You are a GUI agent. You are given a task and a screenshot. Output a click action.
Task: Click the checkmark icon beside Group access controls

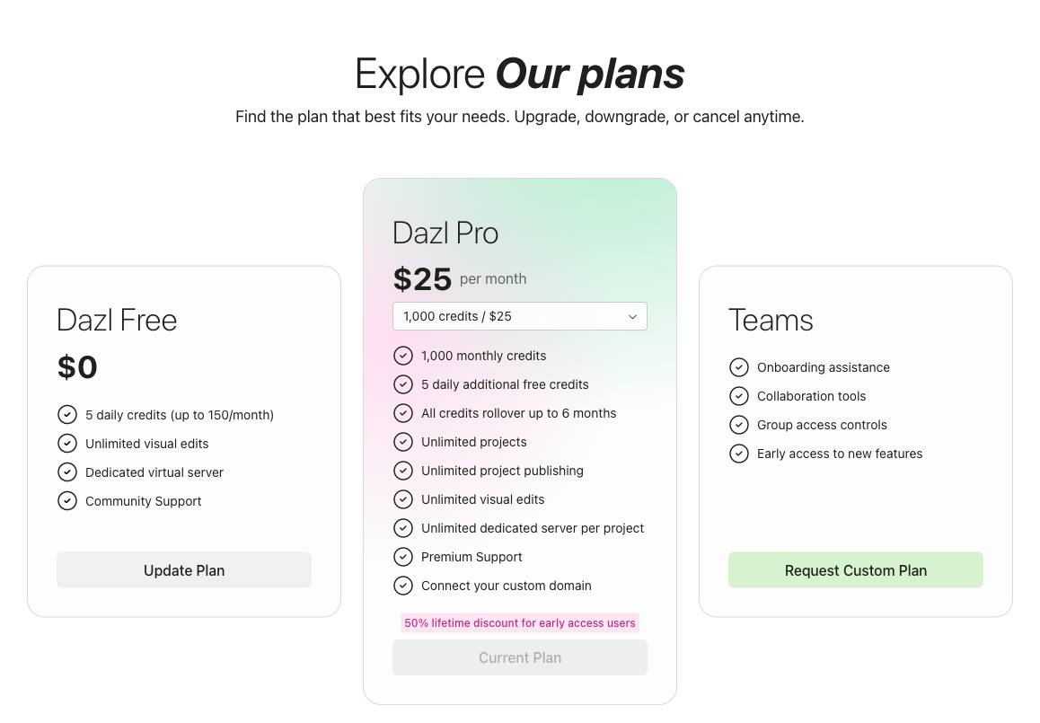[739, 425]
